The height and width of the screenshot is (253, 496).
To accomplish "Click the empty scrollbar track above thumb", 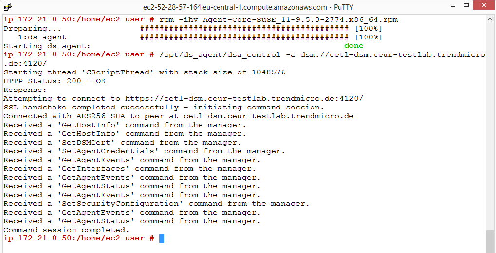I will [490, 122].
